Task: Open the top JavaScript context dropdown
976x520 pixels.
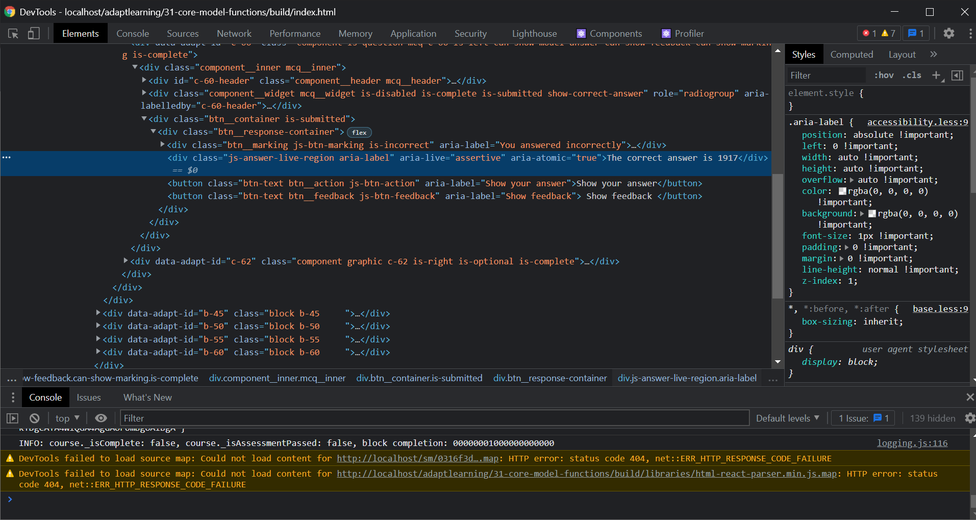Action: 67,418
